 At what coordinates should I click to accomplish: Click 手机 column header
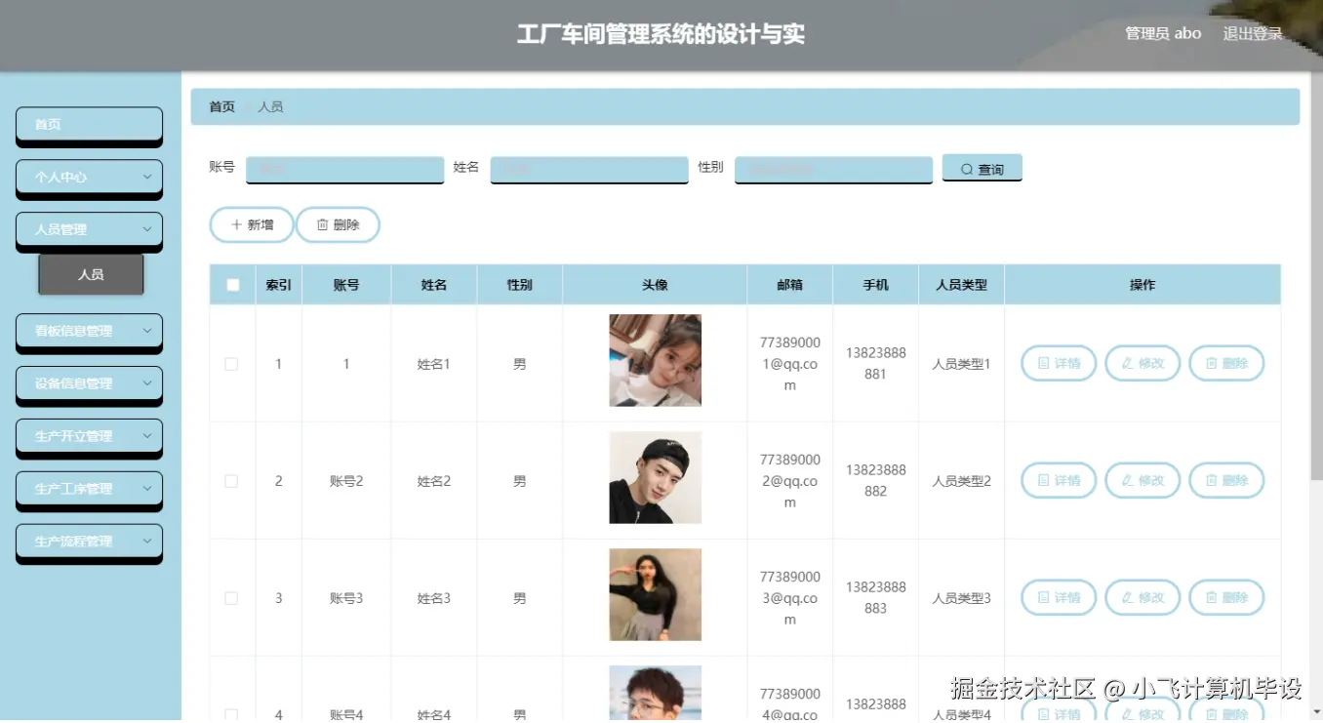coord(876,285)
